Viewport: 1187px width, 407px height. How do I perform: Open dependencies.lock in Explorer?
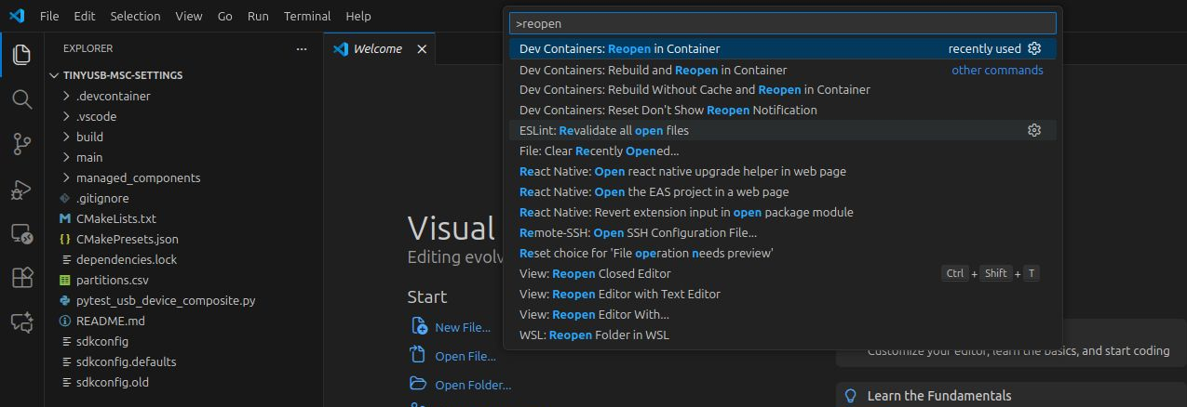[x=184, y=259]
